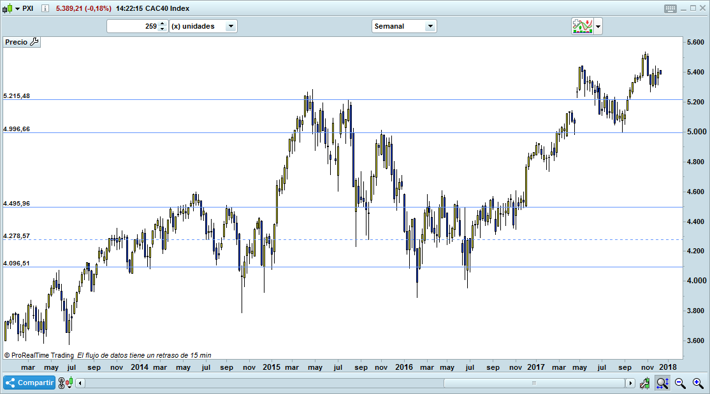Close the chart window
The height and width of the screenshot is (394, 710).
(x=703, y=8)
